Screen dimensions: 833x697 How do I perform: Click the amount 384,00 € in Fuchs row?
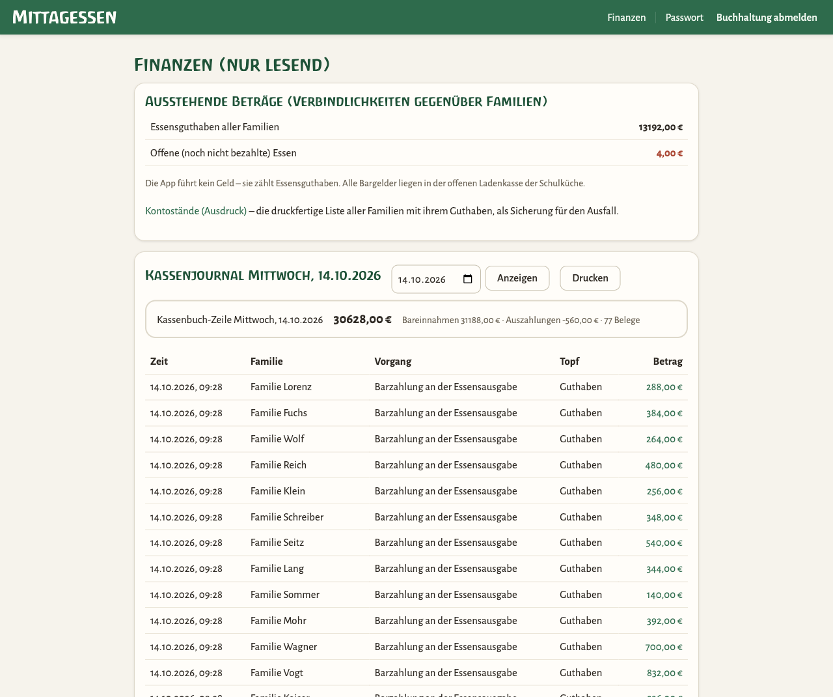[664, 413]
